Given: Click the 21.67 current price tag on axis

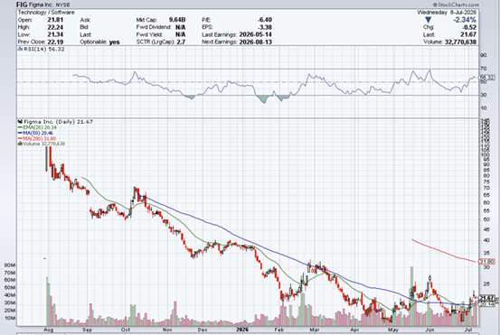Looking at the screenshot, I should click(487, 298).
